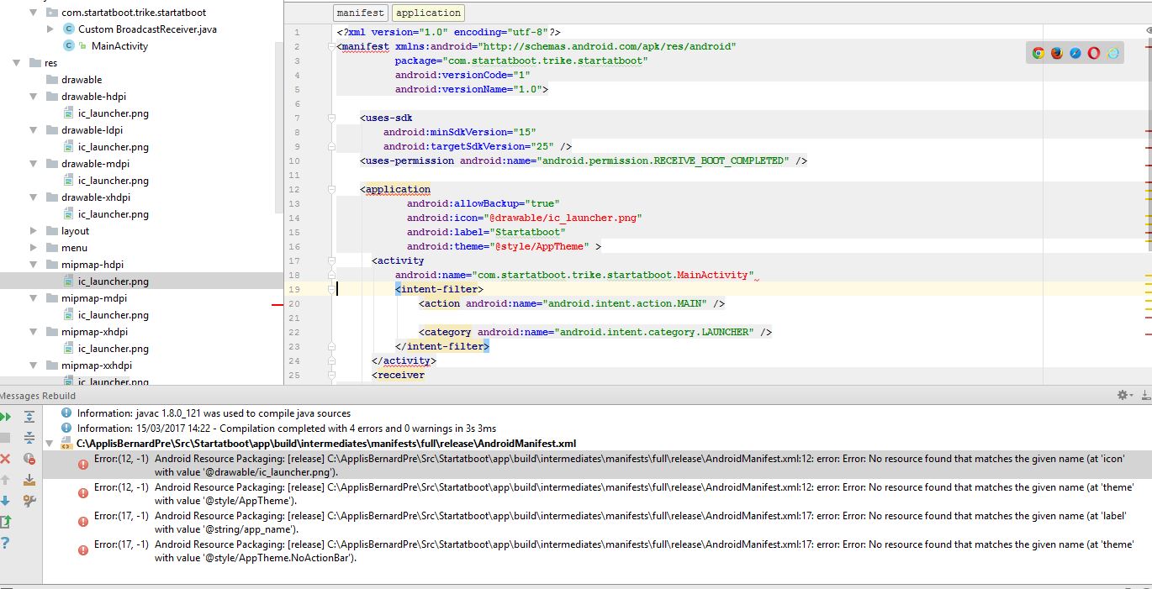The width and height of the screenshot is (1152, 589).
Task: Click the autoscroll to source icon
Action: [x=29, y=480]
